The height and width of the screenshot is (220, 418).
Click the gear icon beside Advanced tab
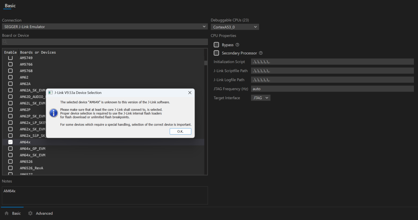tap(30, 213)
